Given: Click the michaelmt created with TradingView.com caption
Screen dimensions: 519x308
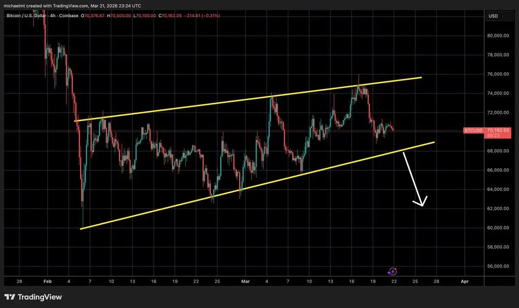Looking at the screenshot, I should point(72,6).
